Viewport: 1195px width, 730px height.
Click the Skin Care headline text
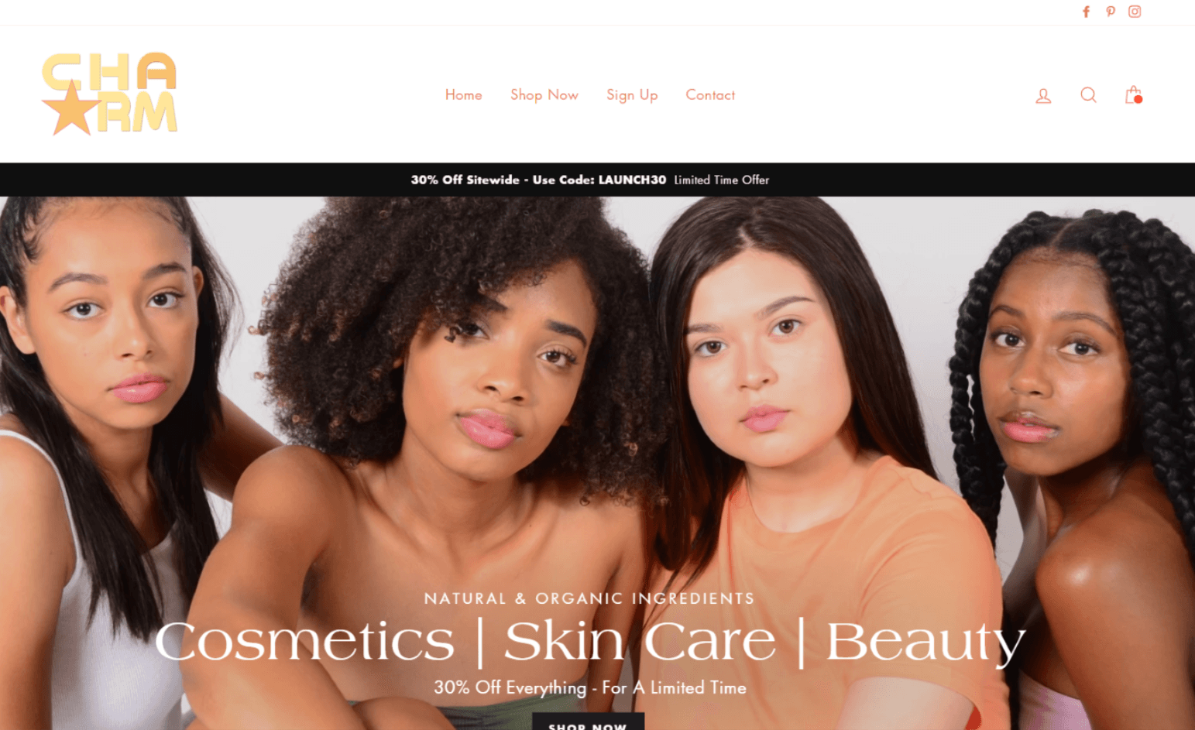pos(640,641)
